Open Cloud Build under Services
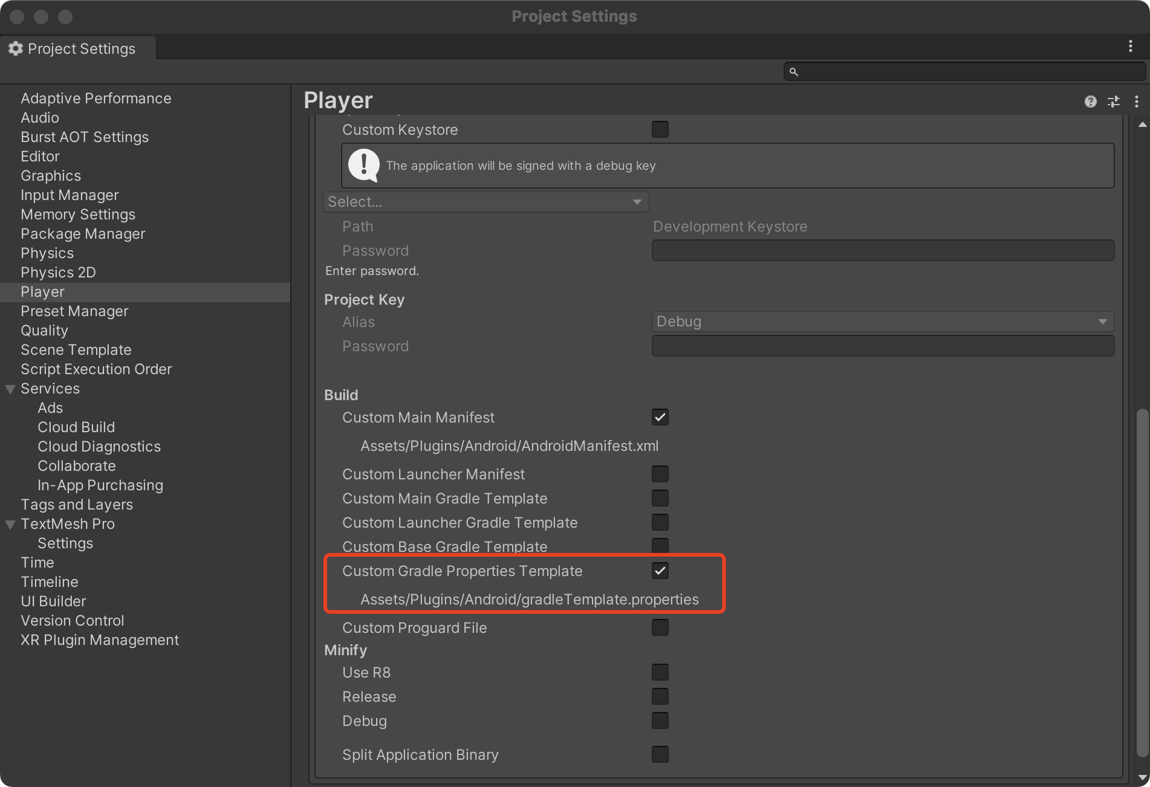This screenshot has width=1150, height=787. click(76, 427)
